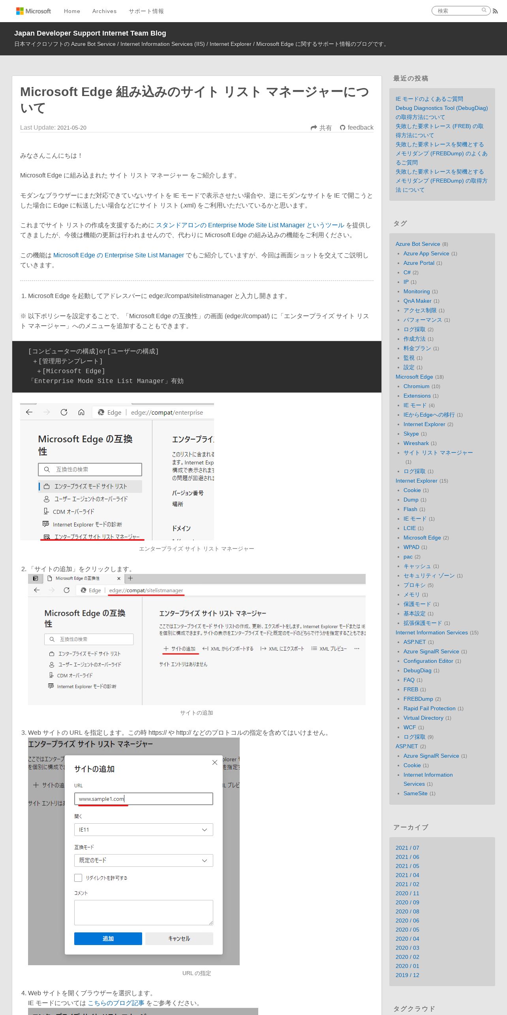Open Microsoft Edge の Enterprise Site List Manager link
Viewport: 507px width, 1015px height.
click(x=118, y=255)
